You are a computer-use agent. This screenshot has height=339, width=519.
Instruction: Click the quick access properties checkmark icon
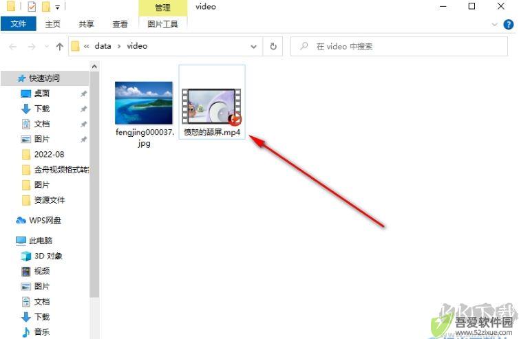click(x=32, y=7)
